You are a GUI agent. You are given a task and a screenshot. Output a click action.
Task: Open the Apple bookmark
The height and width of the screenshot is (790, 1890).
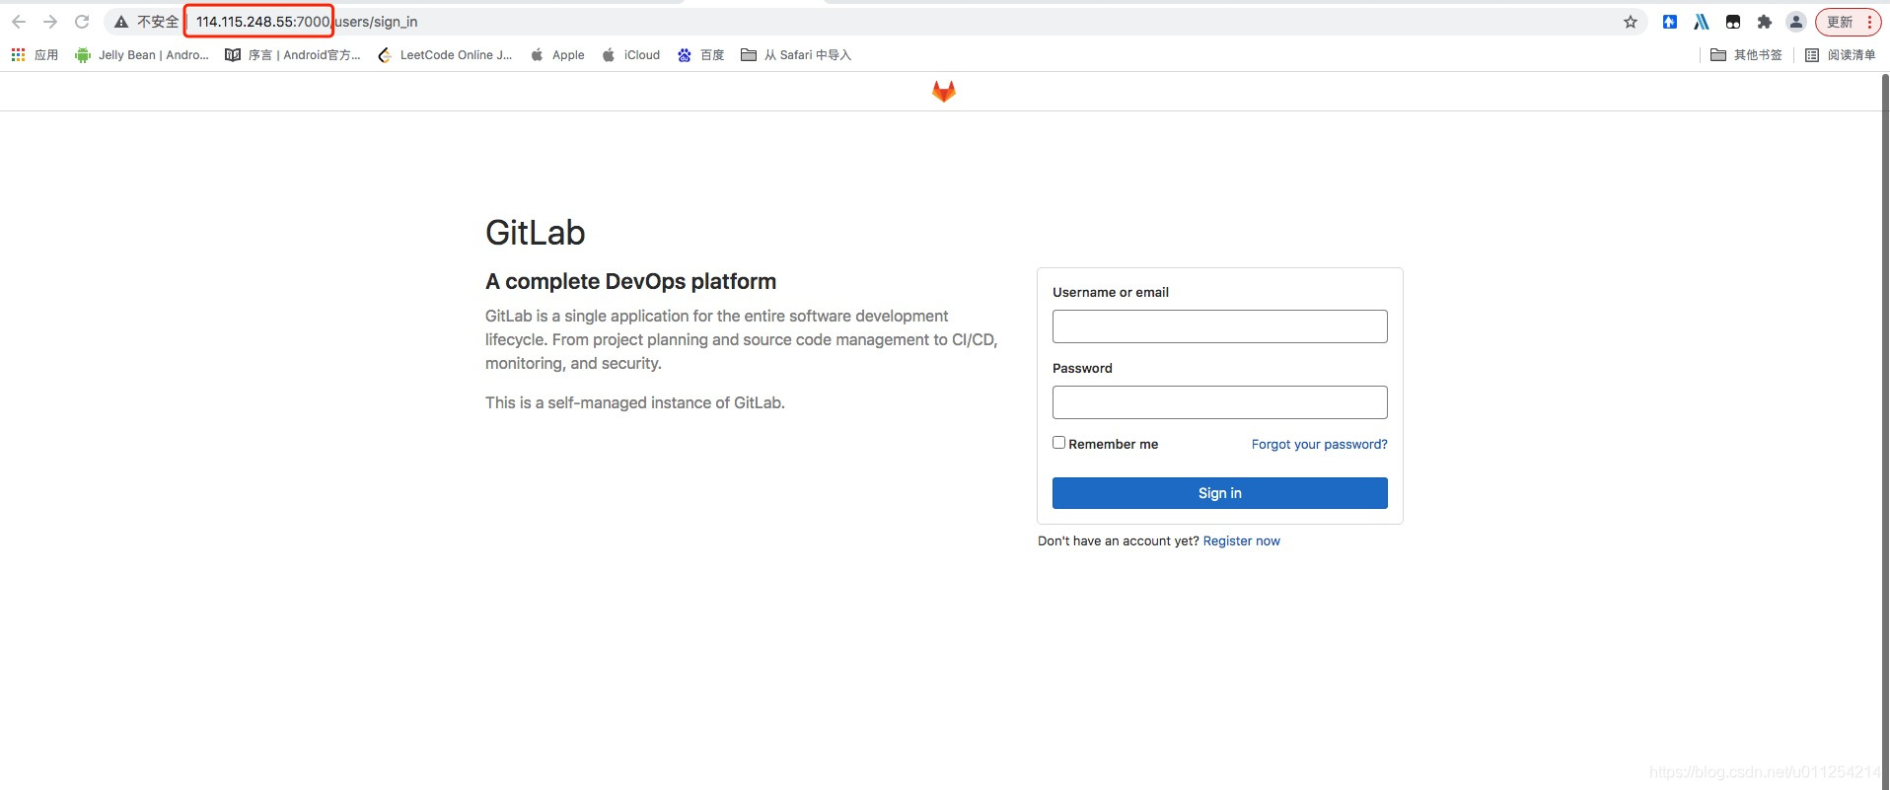pyautogui.click(x=557, y=55)
